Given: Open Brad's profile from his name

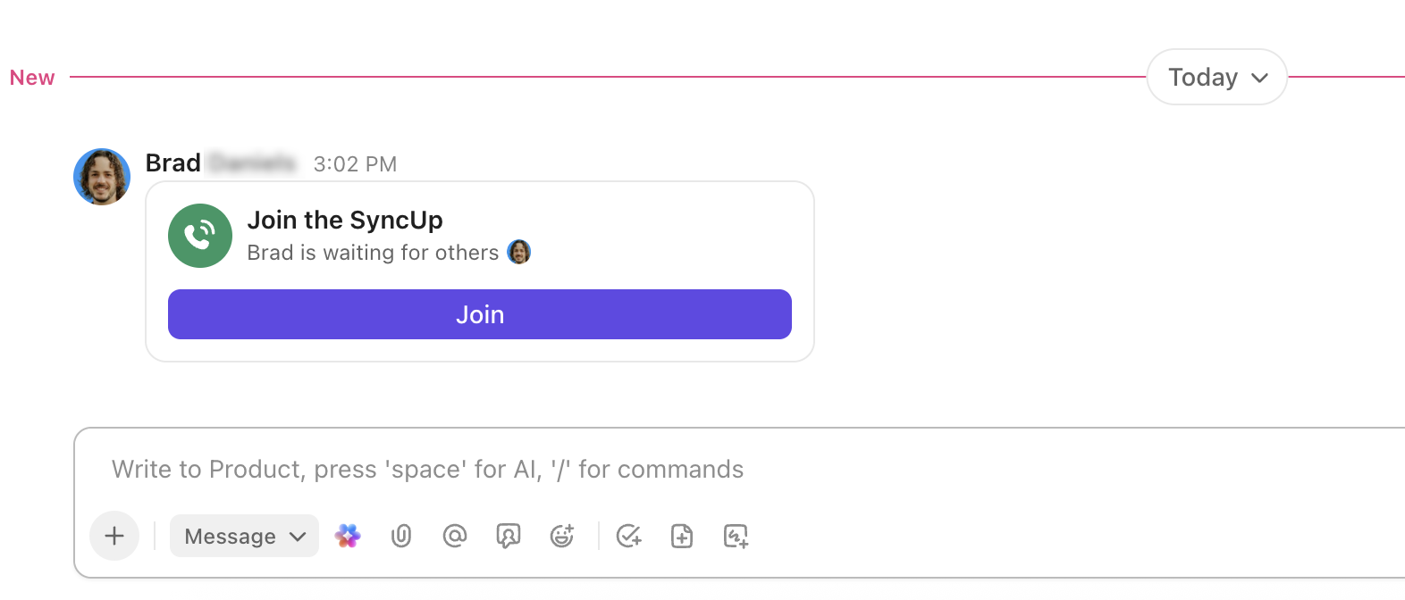Looking at the screenshot, I should pos(174,162).
